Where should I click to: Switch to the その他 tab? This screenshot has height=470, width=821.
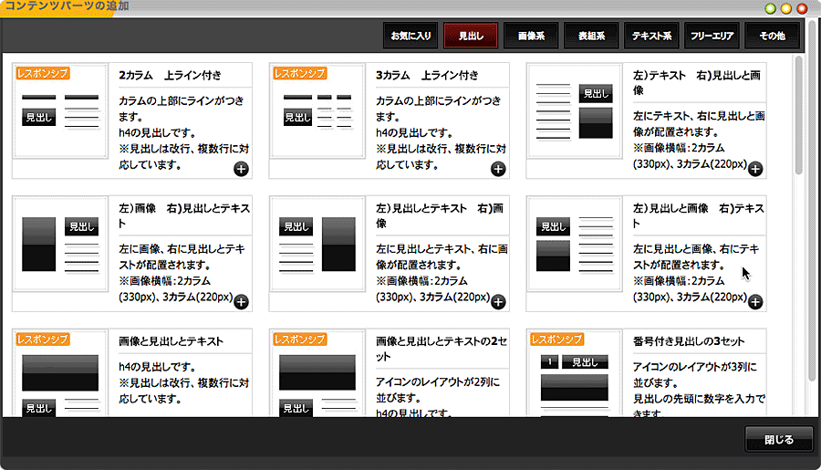tap(772, 36)
